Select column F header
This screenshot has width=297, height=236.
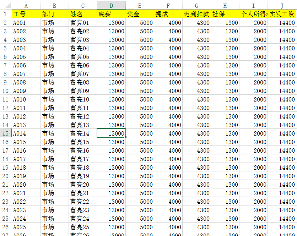[x=168, y=6]
